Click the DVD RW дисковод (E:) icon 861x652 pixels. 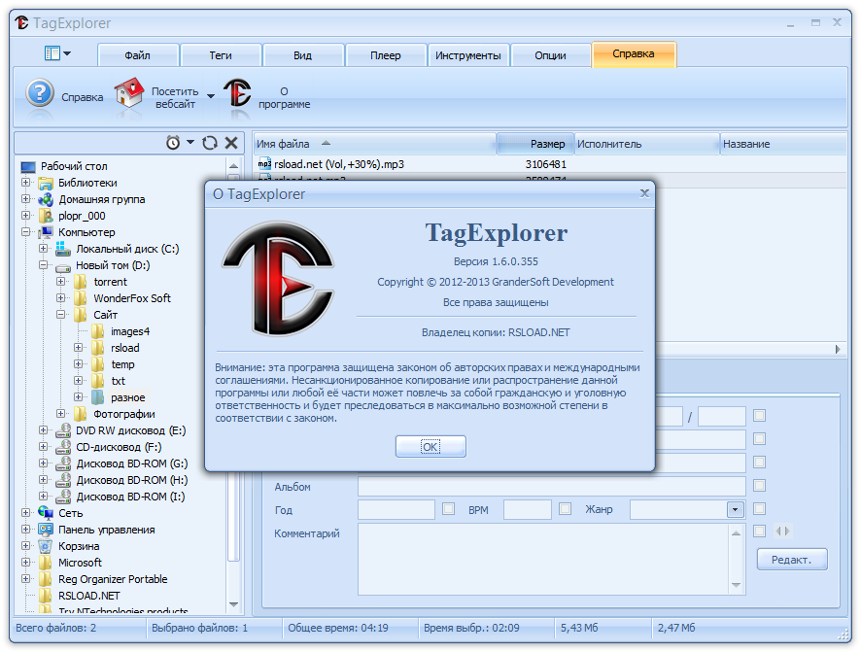tap(63, 430)
